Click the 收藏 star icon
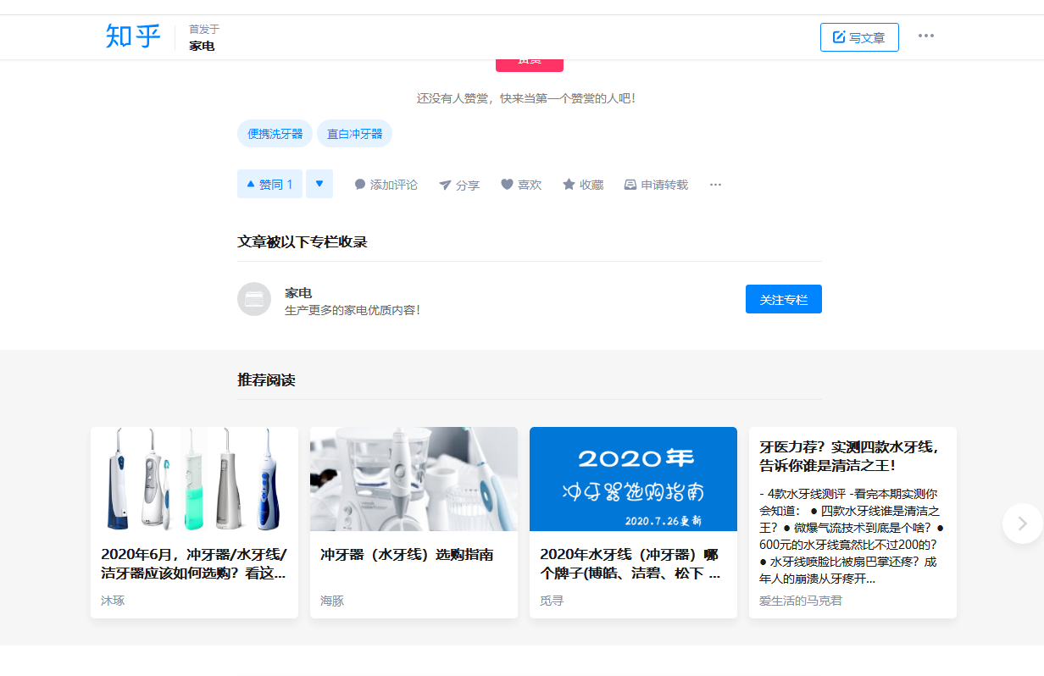This screenshot has width=1044, height=676. tap(569, 185)
